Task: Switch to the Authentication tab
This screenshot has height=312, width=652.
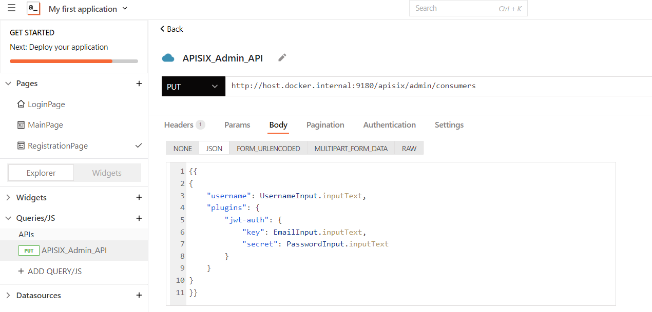Action: (389, 124)
